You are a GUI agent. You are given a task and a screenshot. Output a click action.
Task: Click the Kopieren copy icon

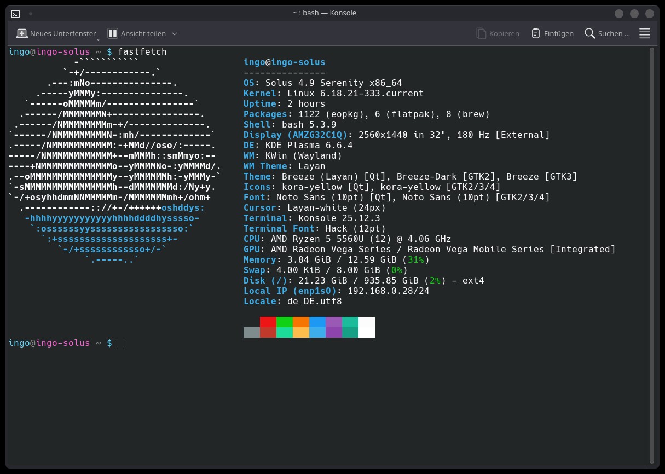481,33
